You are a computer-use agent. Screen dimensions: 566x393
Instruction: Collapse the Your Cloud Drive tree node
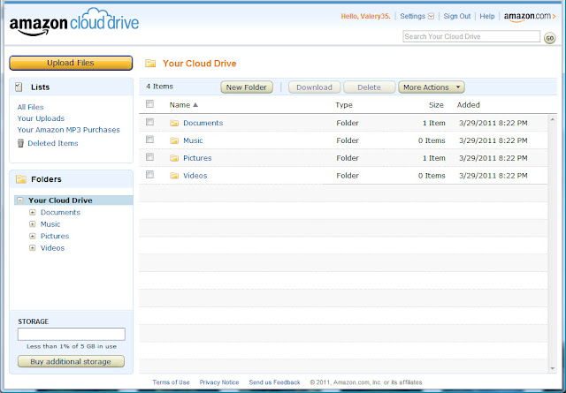20,200
